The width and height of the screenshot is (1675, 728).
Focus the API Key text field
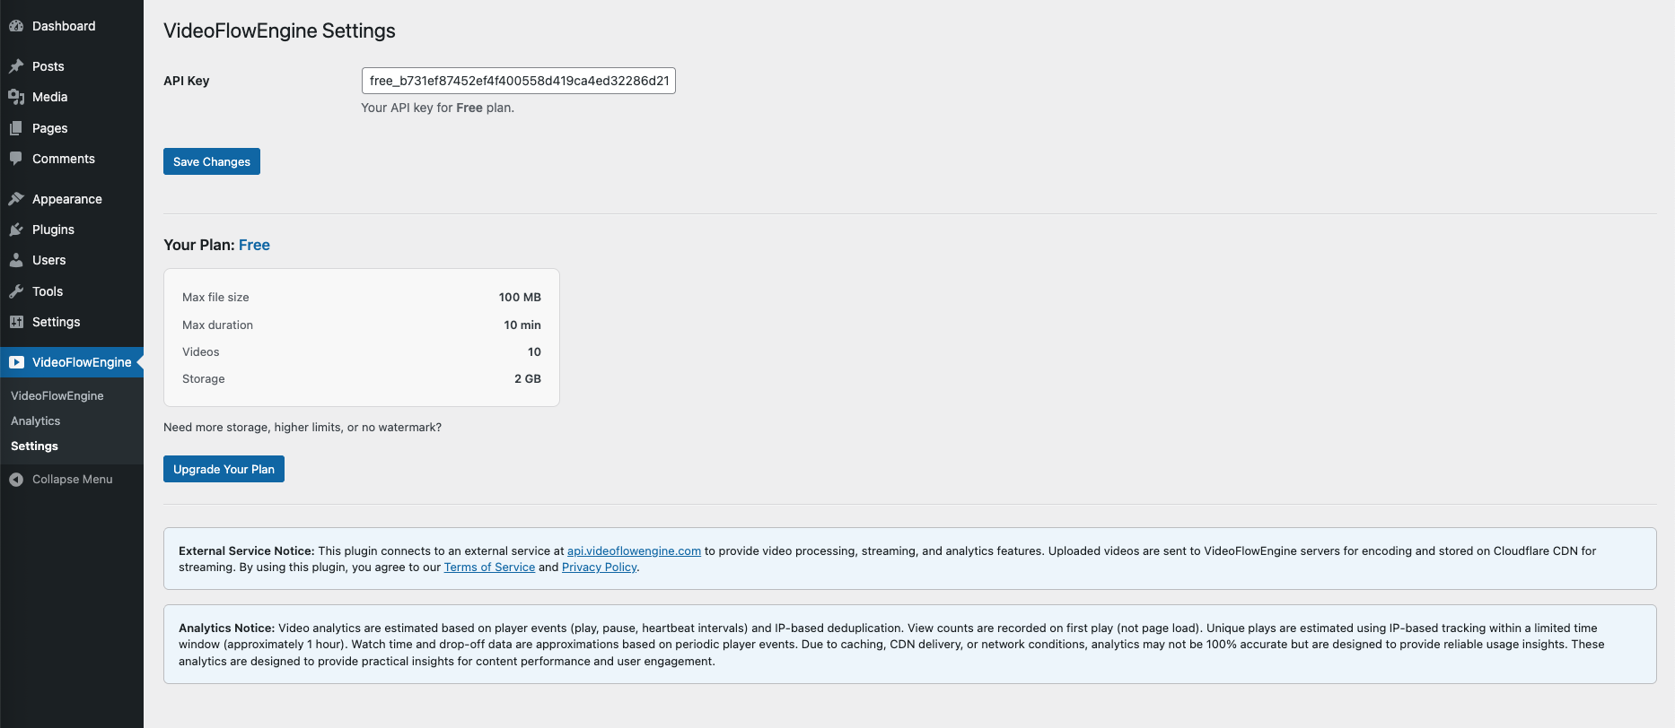518,81
